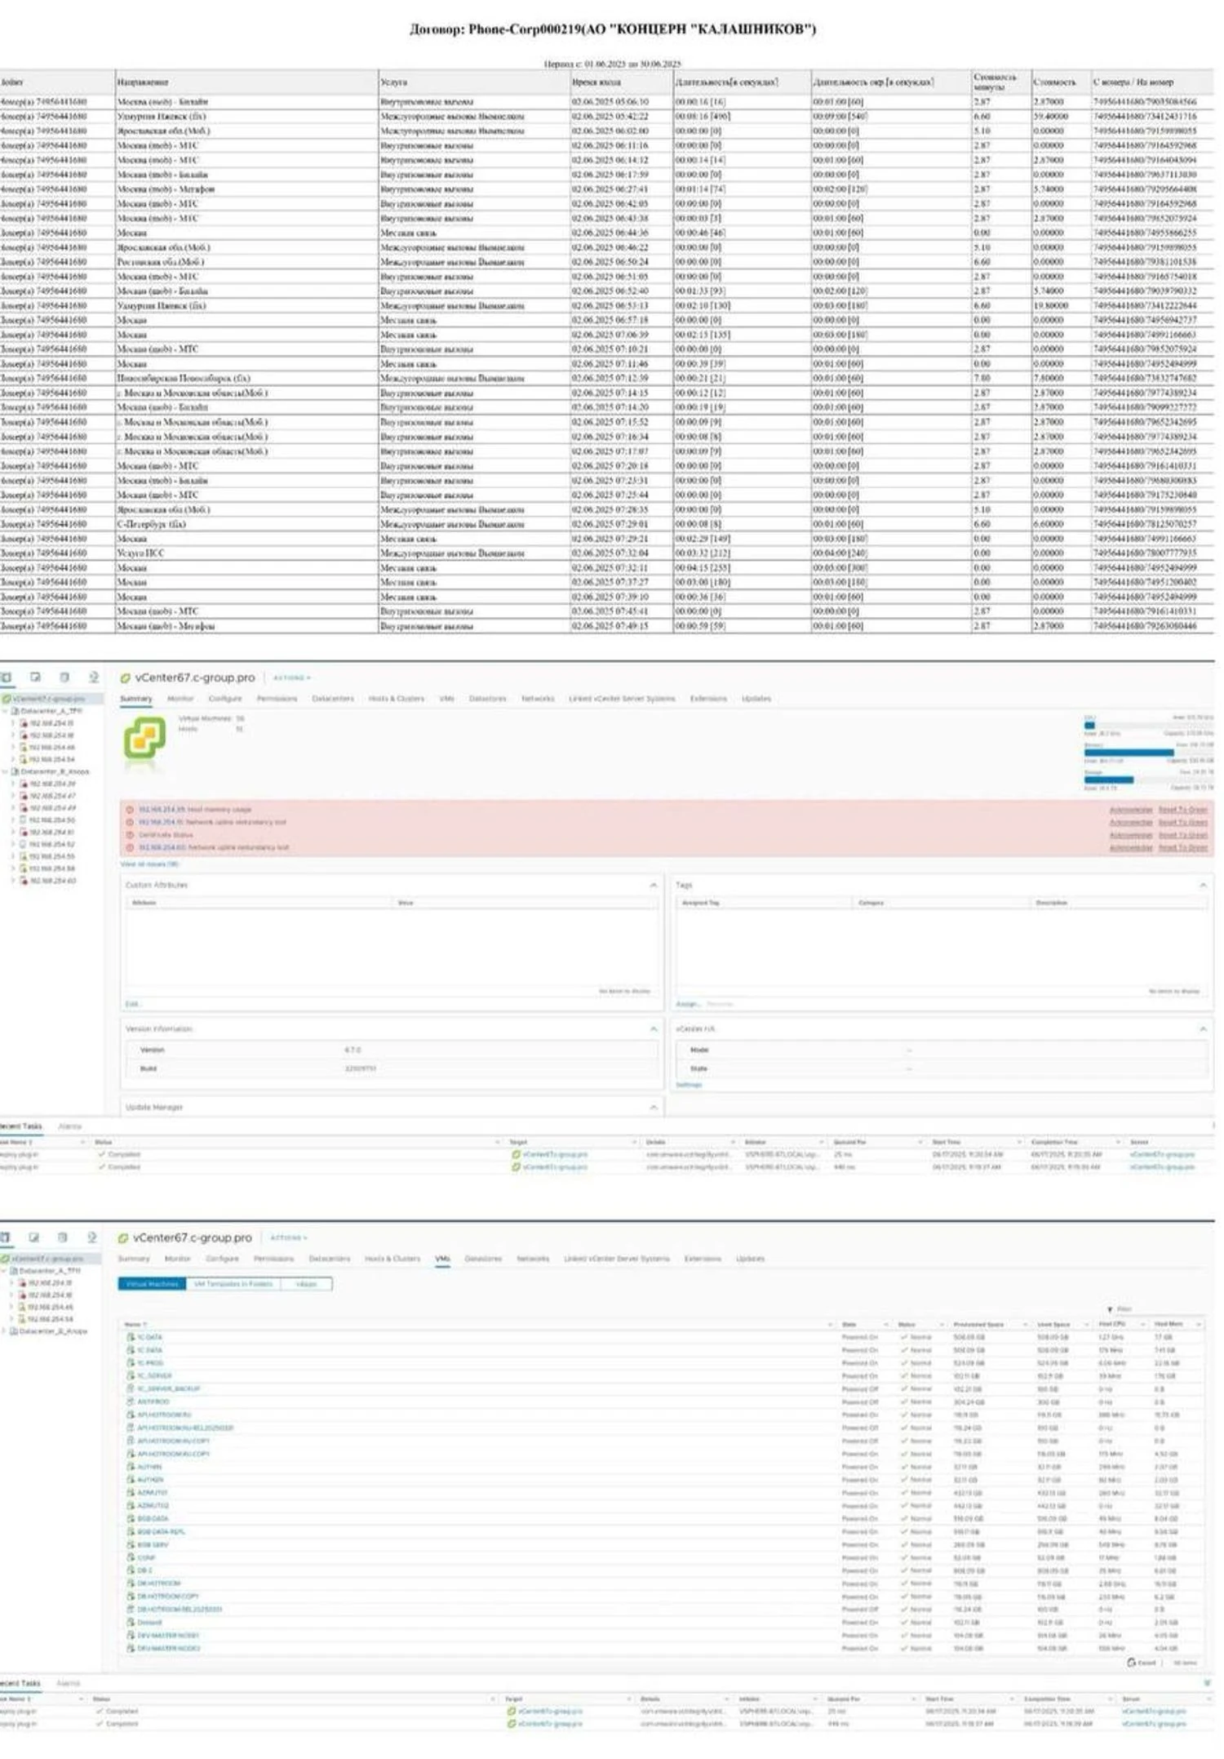Click the 1C_SERVER virtual machine icon
Viewport: 1224px width, 1759px height.
coord(131,1376)
